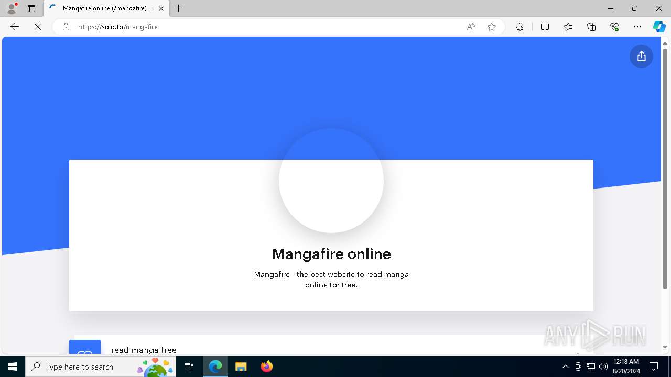The width and height of the screenshot is (671, 377).
Task: Stop loading the page
Action: click(38, 27)
